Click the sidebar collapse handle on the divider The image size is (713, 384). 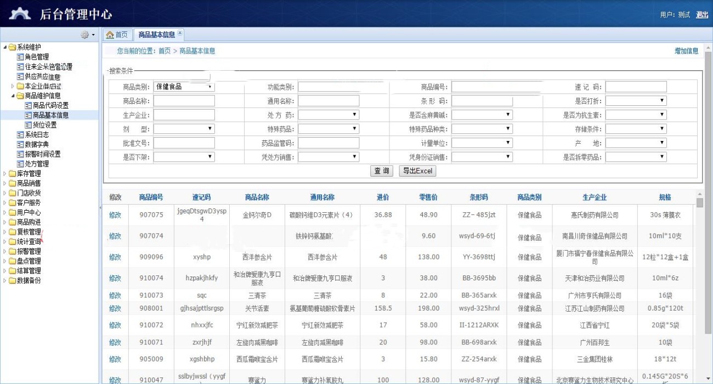pyautogui.click(x=100, y=207)
